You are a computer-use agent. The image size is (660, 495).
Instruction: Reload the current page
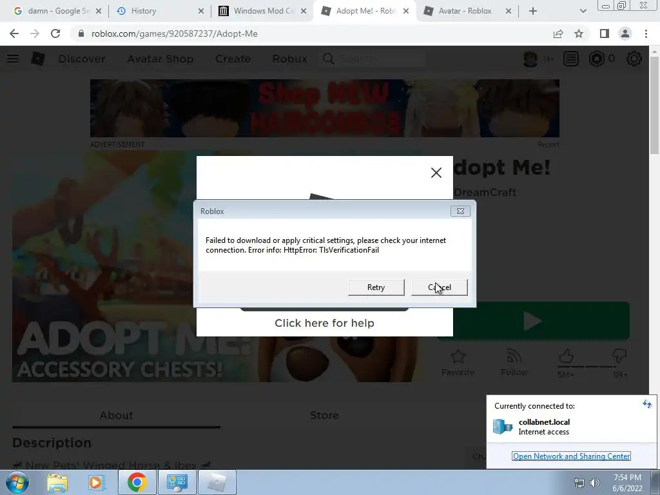(55, 34)
